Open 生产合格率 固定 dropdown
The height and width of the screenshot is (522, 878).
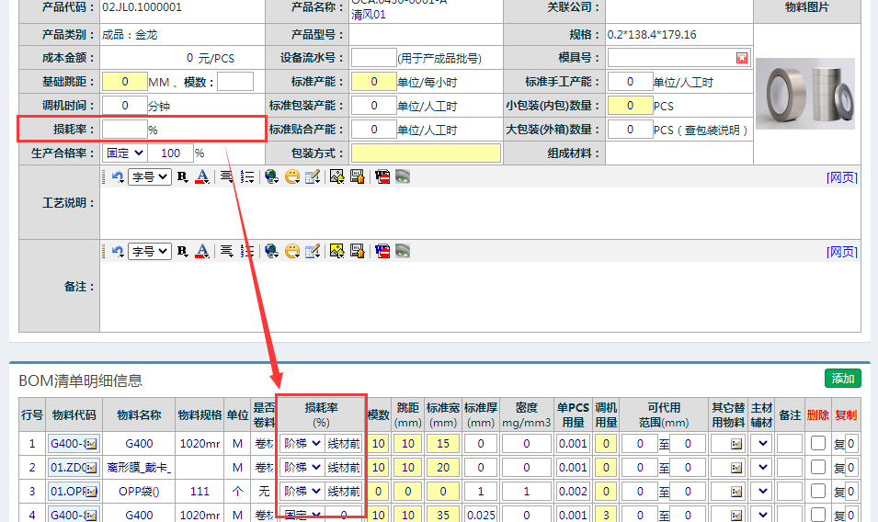[124, 153]
